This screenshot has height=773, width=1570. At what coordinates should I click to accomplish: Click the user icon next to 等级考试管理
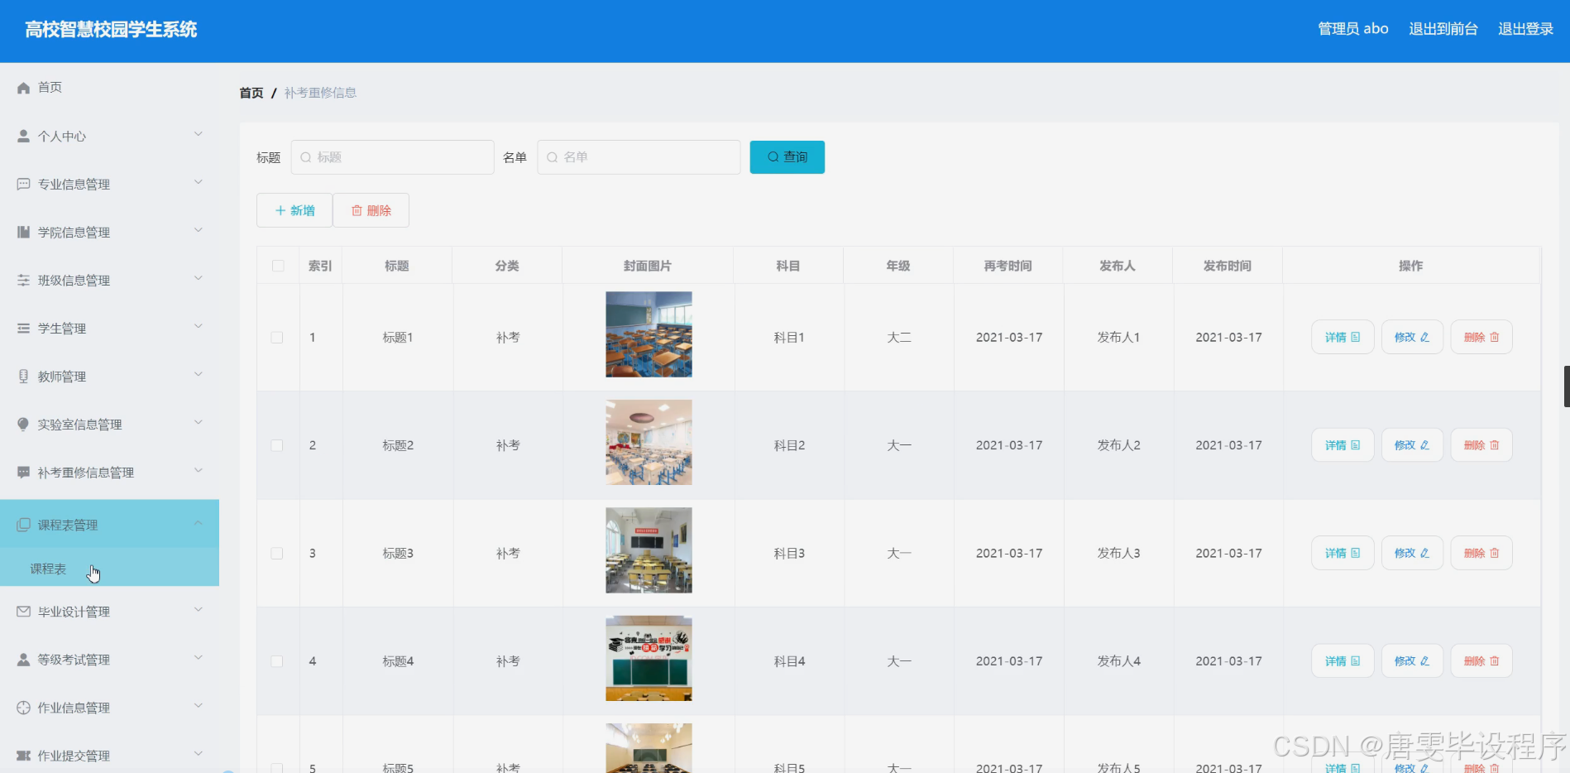pyautogui.click(x=23, y=659)
